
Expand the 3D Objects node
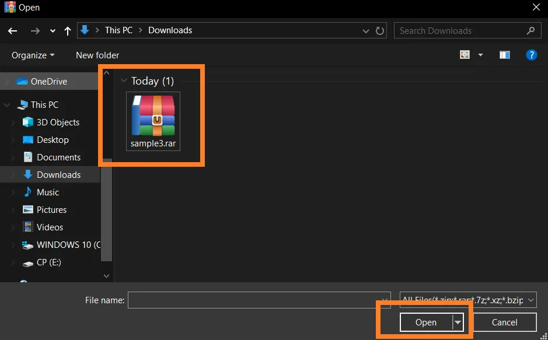pyautogui.click(x=13, y=122)
